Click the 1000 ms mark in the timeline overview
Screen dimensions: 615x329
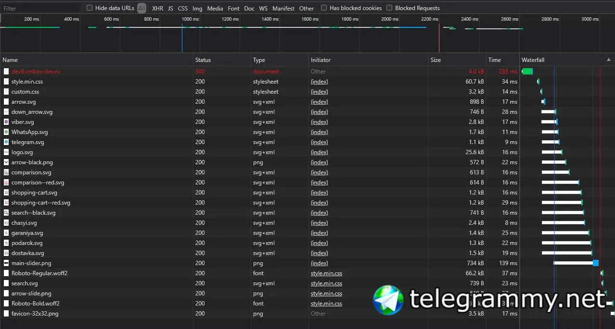pyautogui.click(x=190, y=19)
